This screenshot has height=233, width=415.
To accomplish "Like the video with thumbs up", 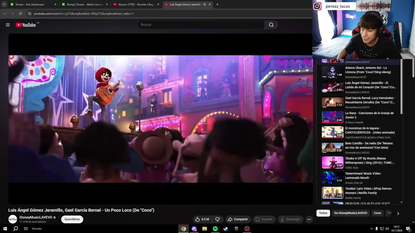I will point(202,219).
